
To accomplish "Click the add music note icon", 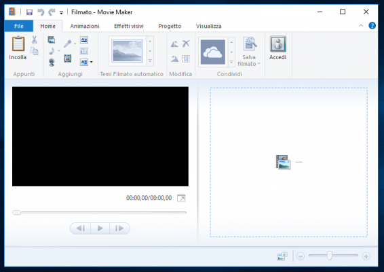I will (x=52, y=51).
